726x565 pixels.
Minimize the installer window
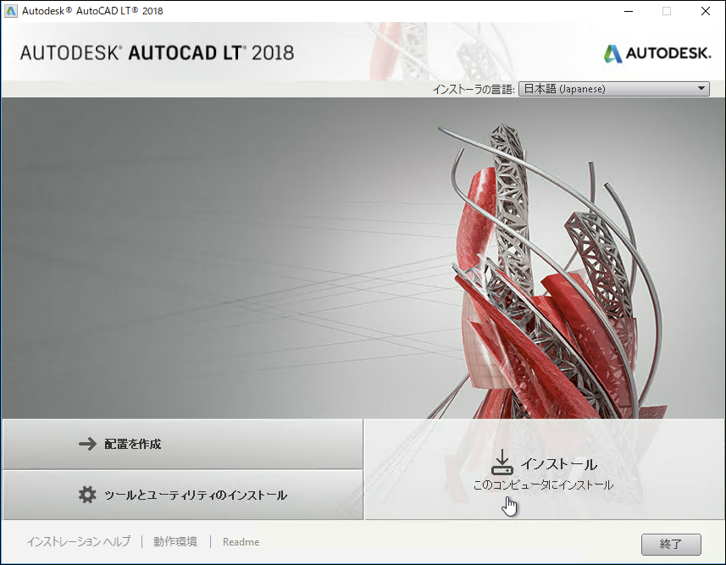tap(629, 11)
